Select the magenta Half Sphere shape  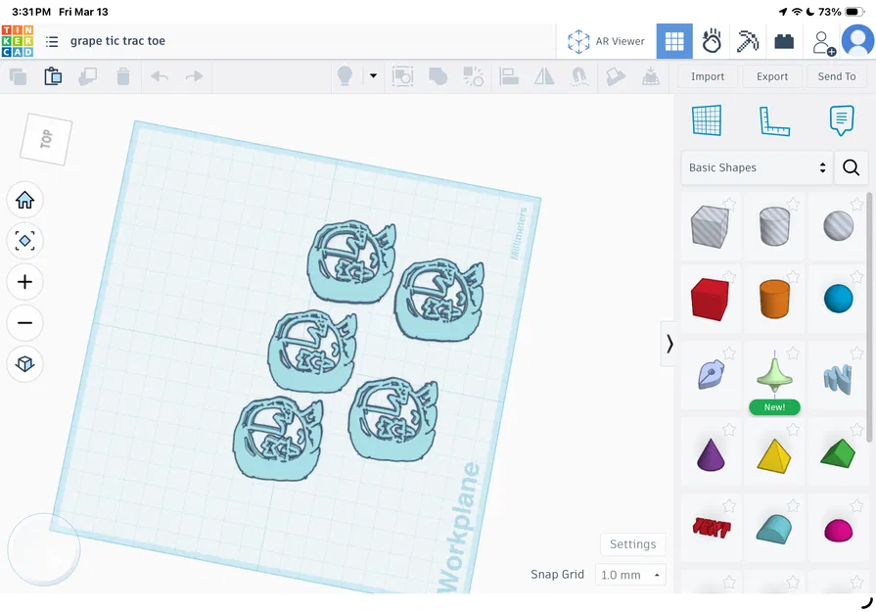(838, 530)
